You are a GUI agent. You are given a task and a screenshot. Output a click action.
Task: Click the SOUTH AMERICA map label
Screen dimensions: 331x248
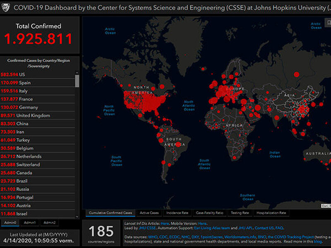(175, 142)
